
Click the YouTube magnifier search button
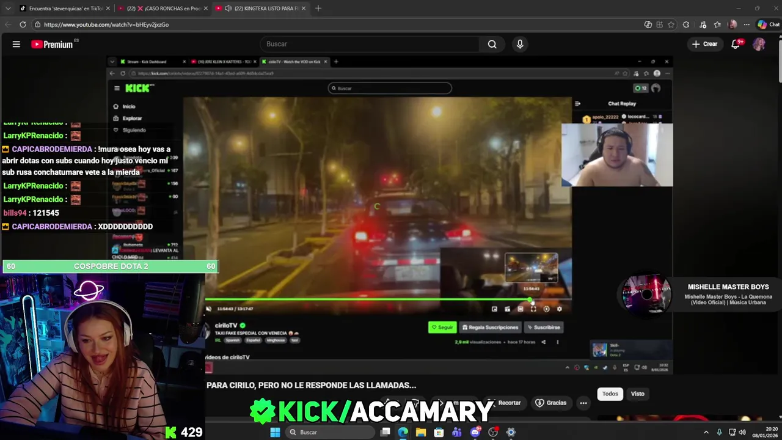pyautogui.click(x=492, y=44)
